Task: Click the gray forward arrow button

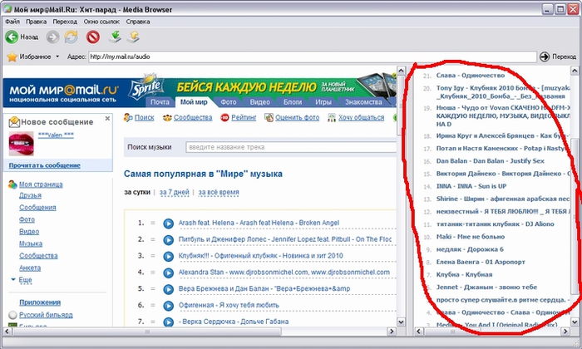Action: 52,37
